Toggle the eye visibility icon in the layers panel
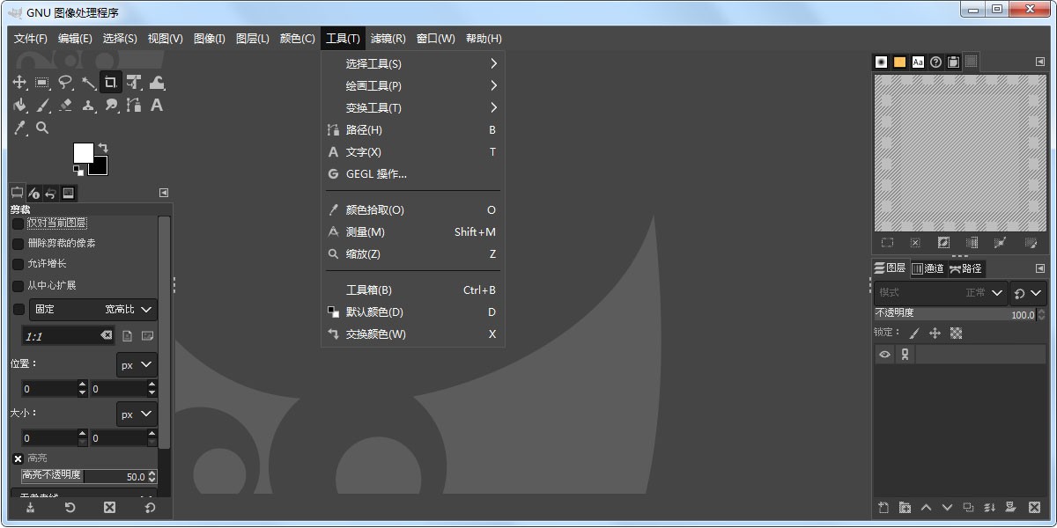The width and height of the screenshot is (1057, 528). pos(883,354)
